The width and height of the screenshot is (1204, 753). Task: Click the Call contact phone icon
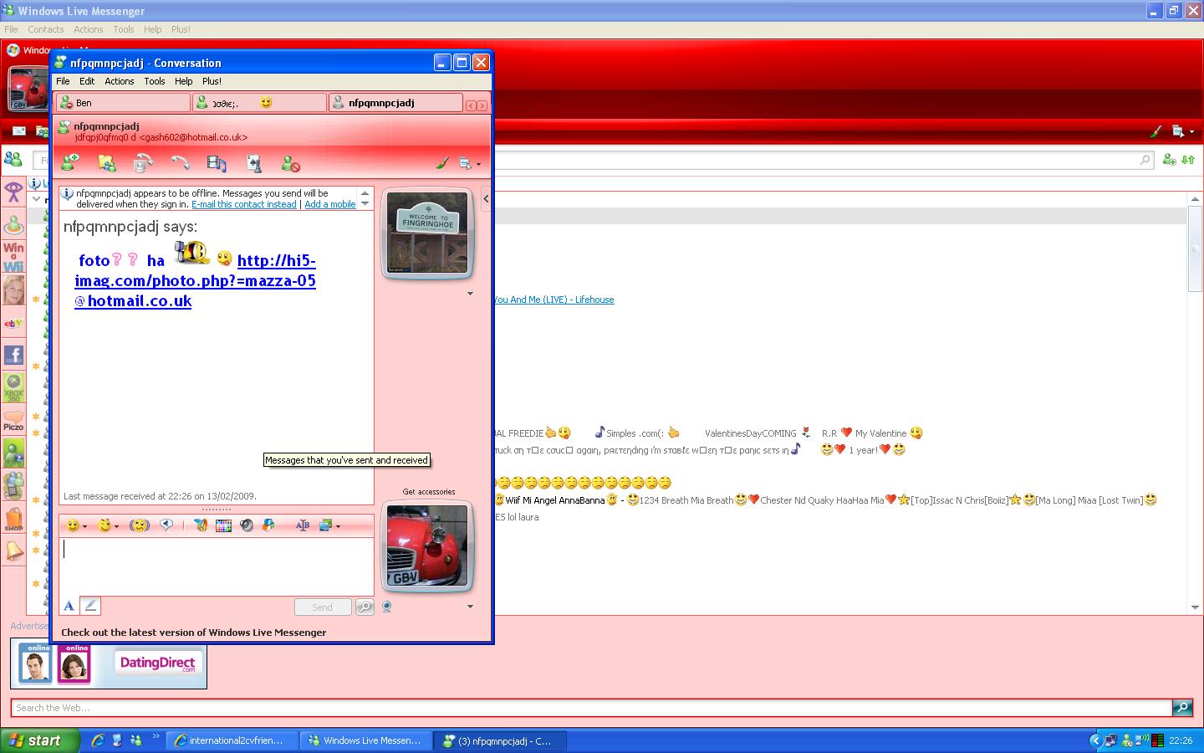click(180, 163)
